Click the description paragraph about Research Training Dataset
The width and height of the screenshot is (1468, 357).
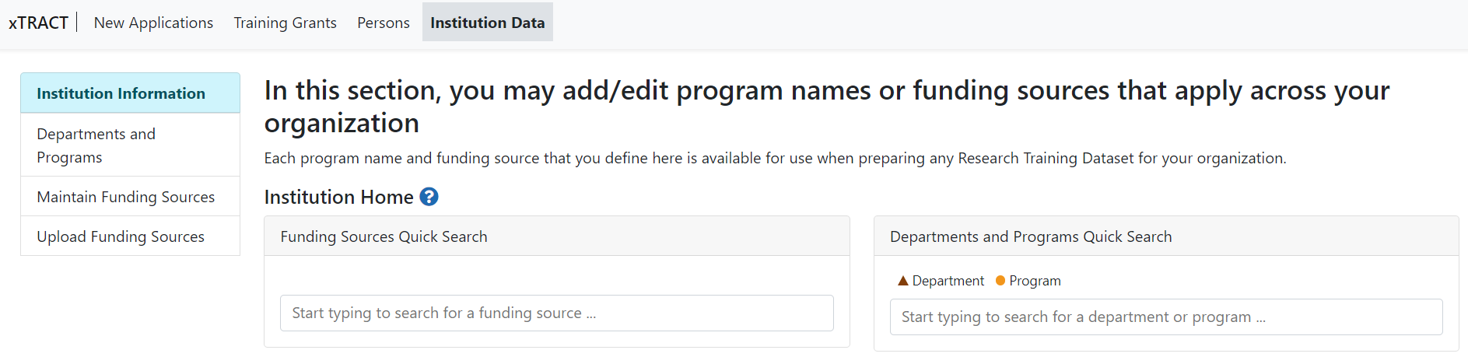774,158
